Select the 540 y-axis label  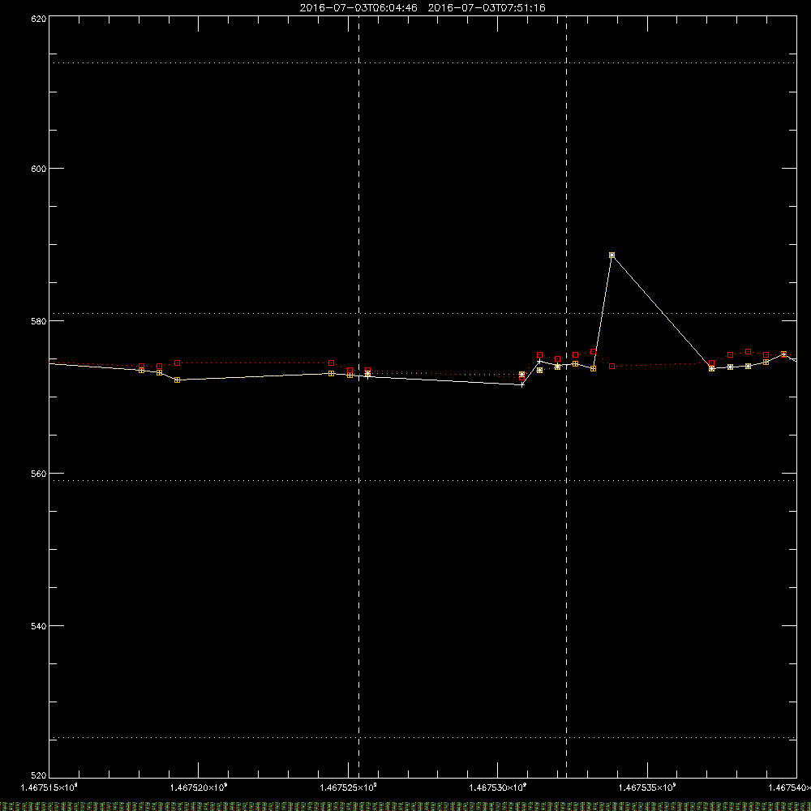[39, 626]
